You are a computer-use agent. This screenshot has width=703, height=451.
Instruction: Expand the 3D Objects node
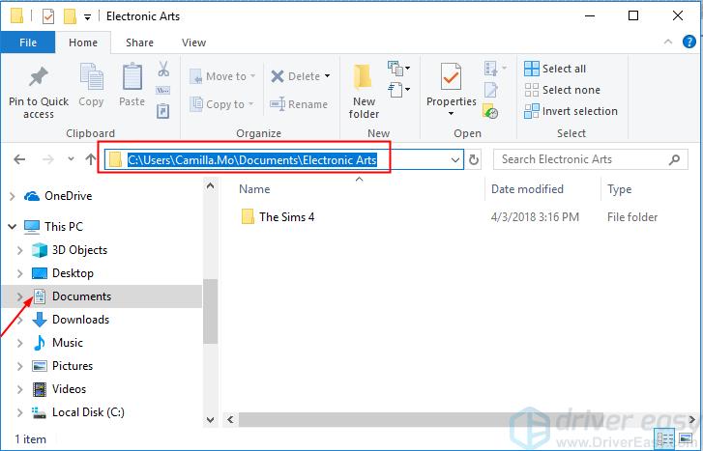tap(19, 250)
